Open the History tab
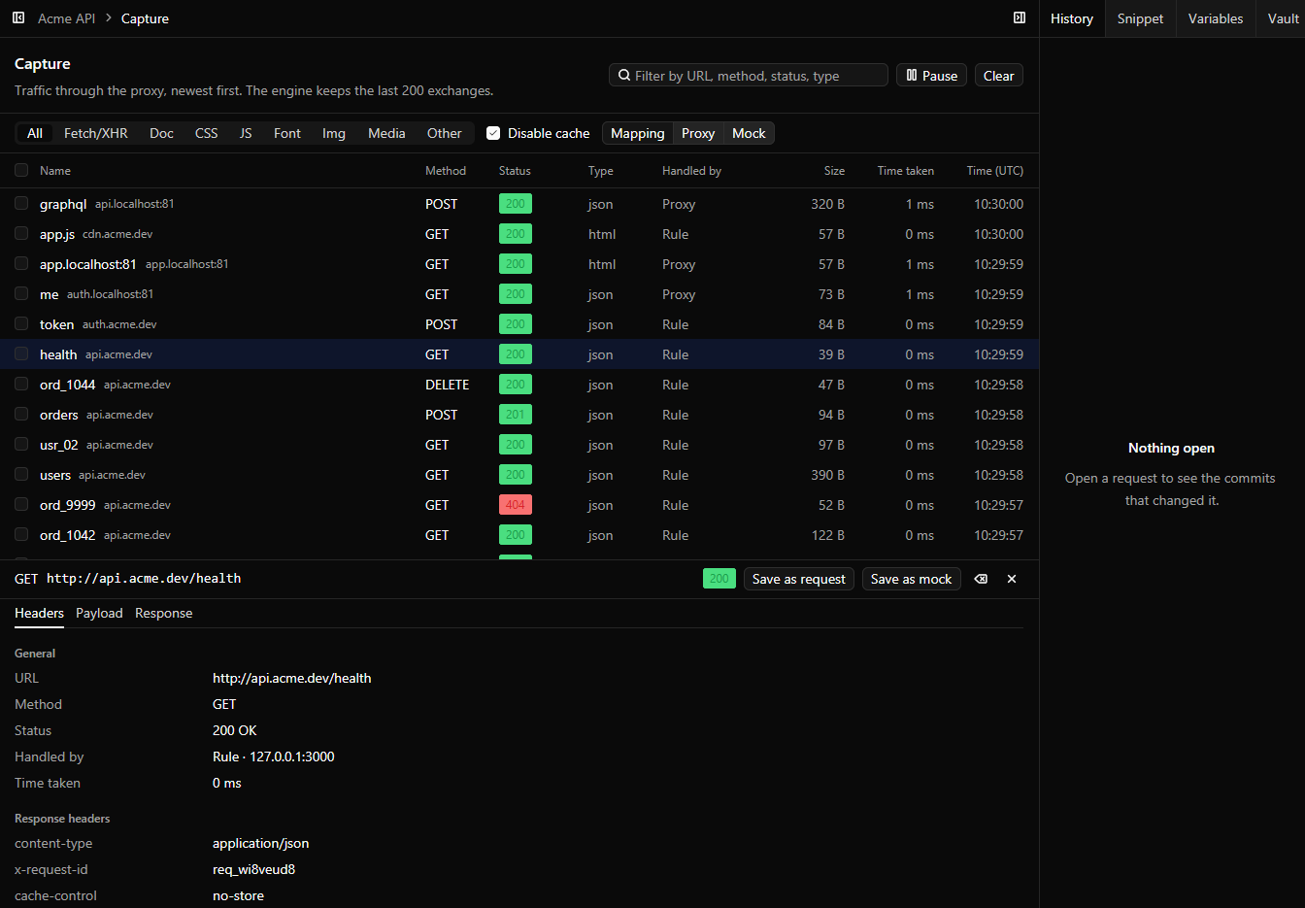This screenshot has width=1305, height=908. click(1072, 18)
